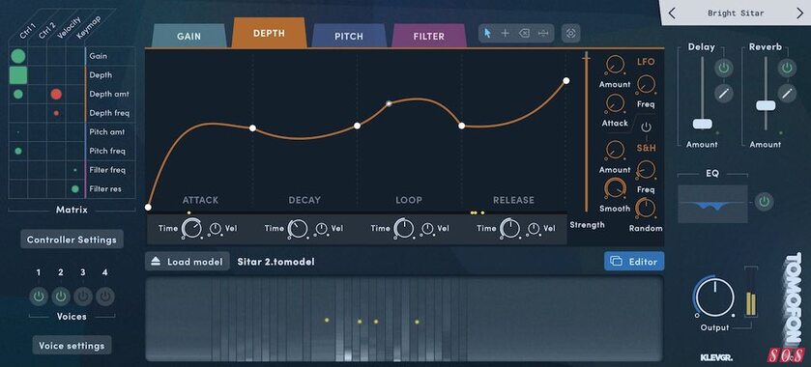Toggle Delay power button
The image size is (811, 367).
click(x=724, y=68)
